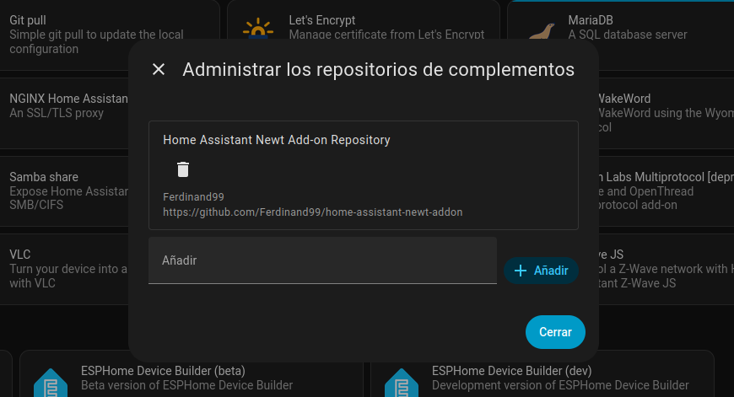The image size is (734, 397).
Task: Click the Cerrar button
Action: tap(555, 332)
